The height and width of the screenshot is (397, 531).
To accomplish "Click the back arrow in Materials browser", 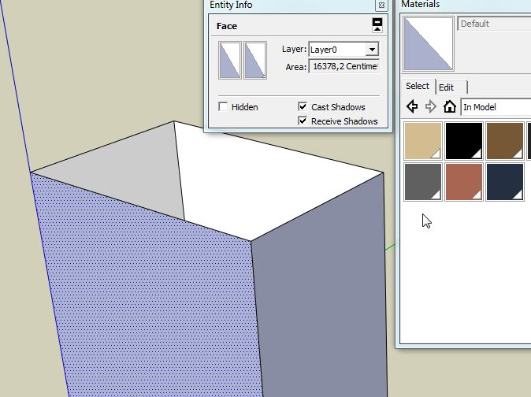I will 412,106.
